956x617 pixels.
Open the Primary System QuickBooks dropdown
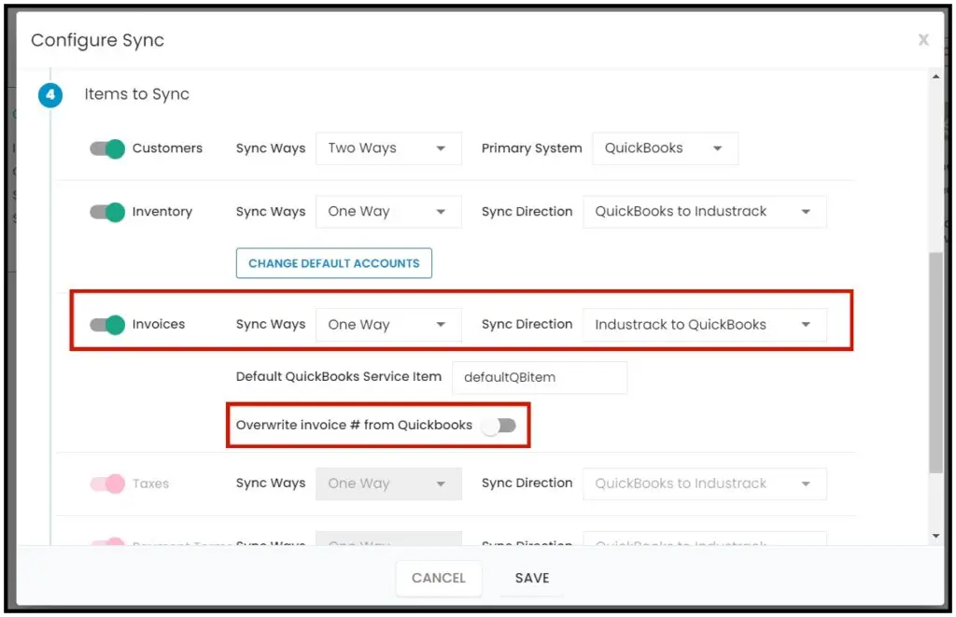tap(665, 148)
